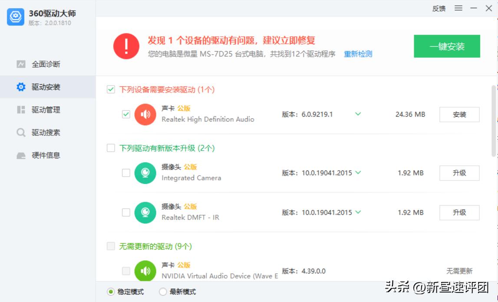
Task: Click the green camera icon for Integrated Camera
Action: tap(145, 173)
